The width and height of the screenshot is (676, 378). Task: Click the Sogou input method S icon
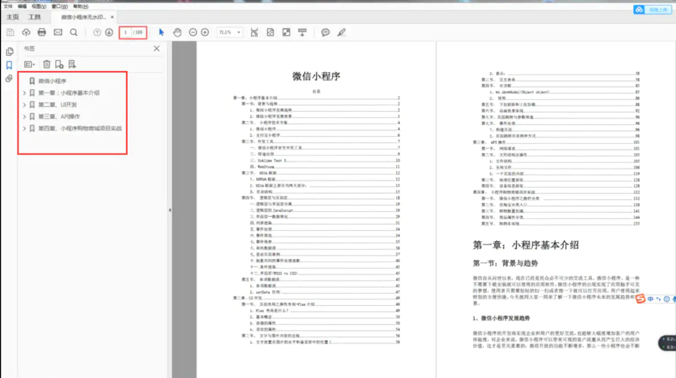point(640,299)
